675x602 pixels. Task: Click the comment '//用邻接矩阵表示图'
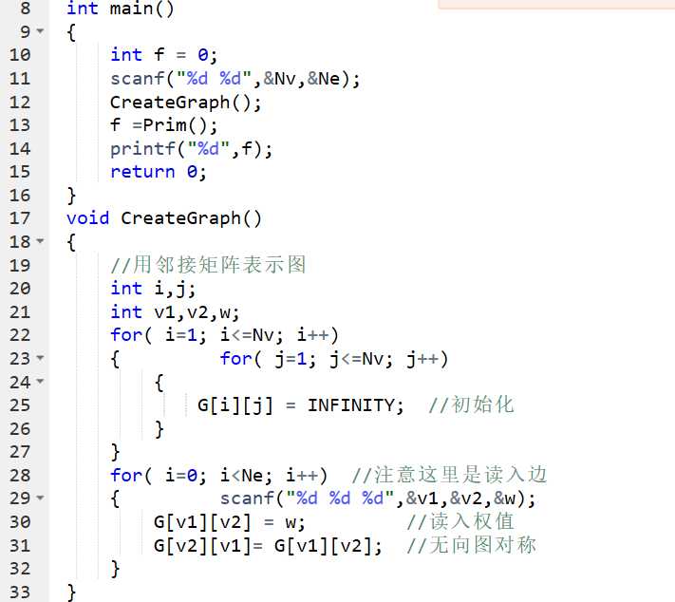pyautogui.click(x=208, y=264)
